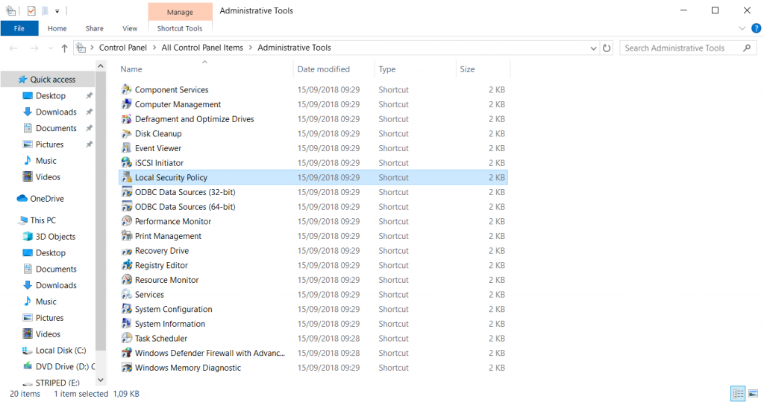Select the Disk Cleanup icon
This screenshot has width=764, height=402.
(127, 133)
